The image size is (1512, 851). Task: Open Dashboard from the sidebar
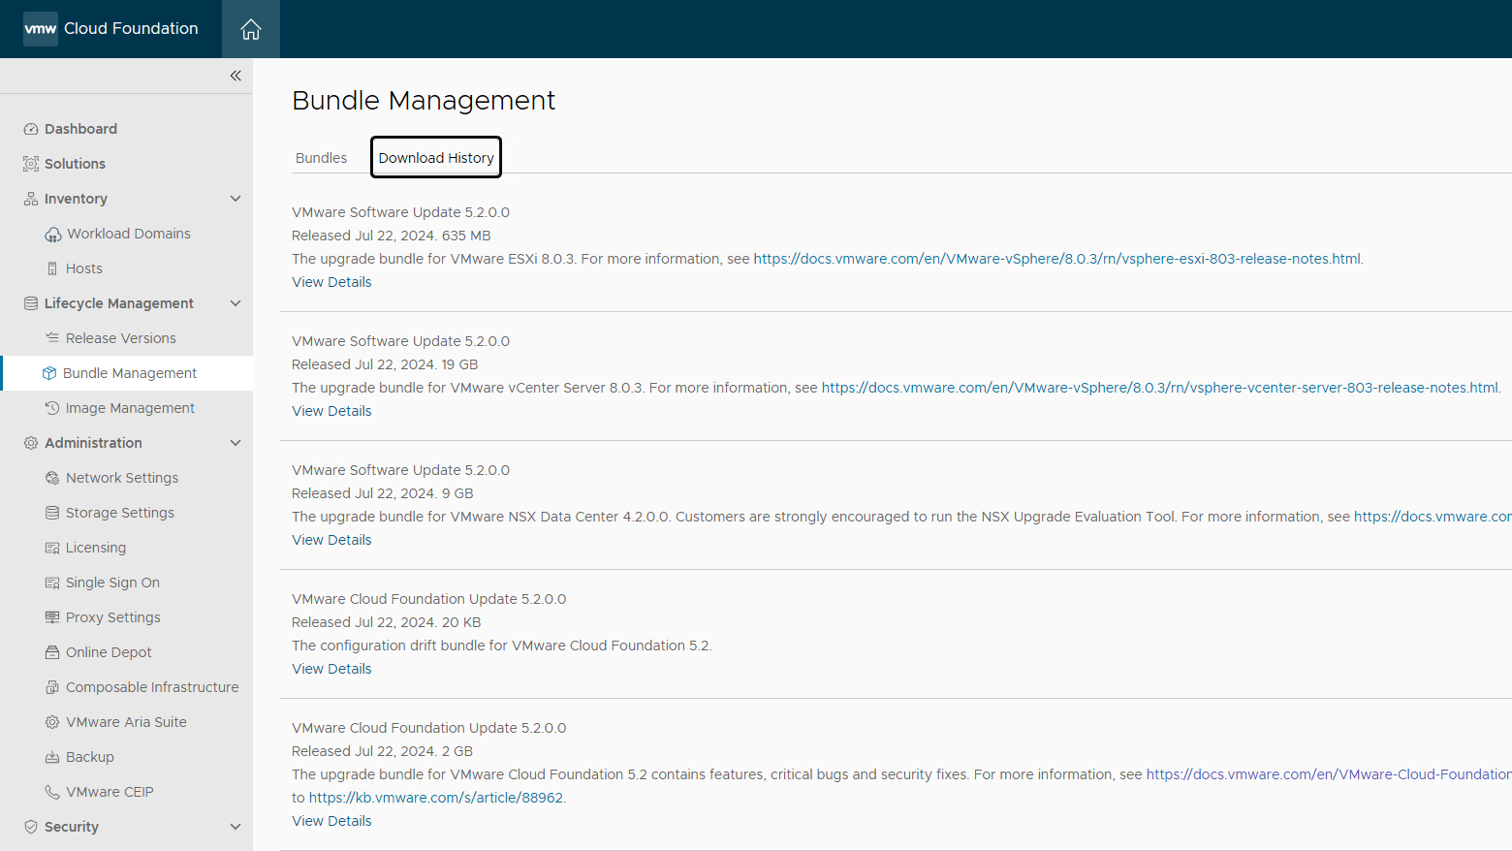pyautogui.click(x=80, y=129)
